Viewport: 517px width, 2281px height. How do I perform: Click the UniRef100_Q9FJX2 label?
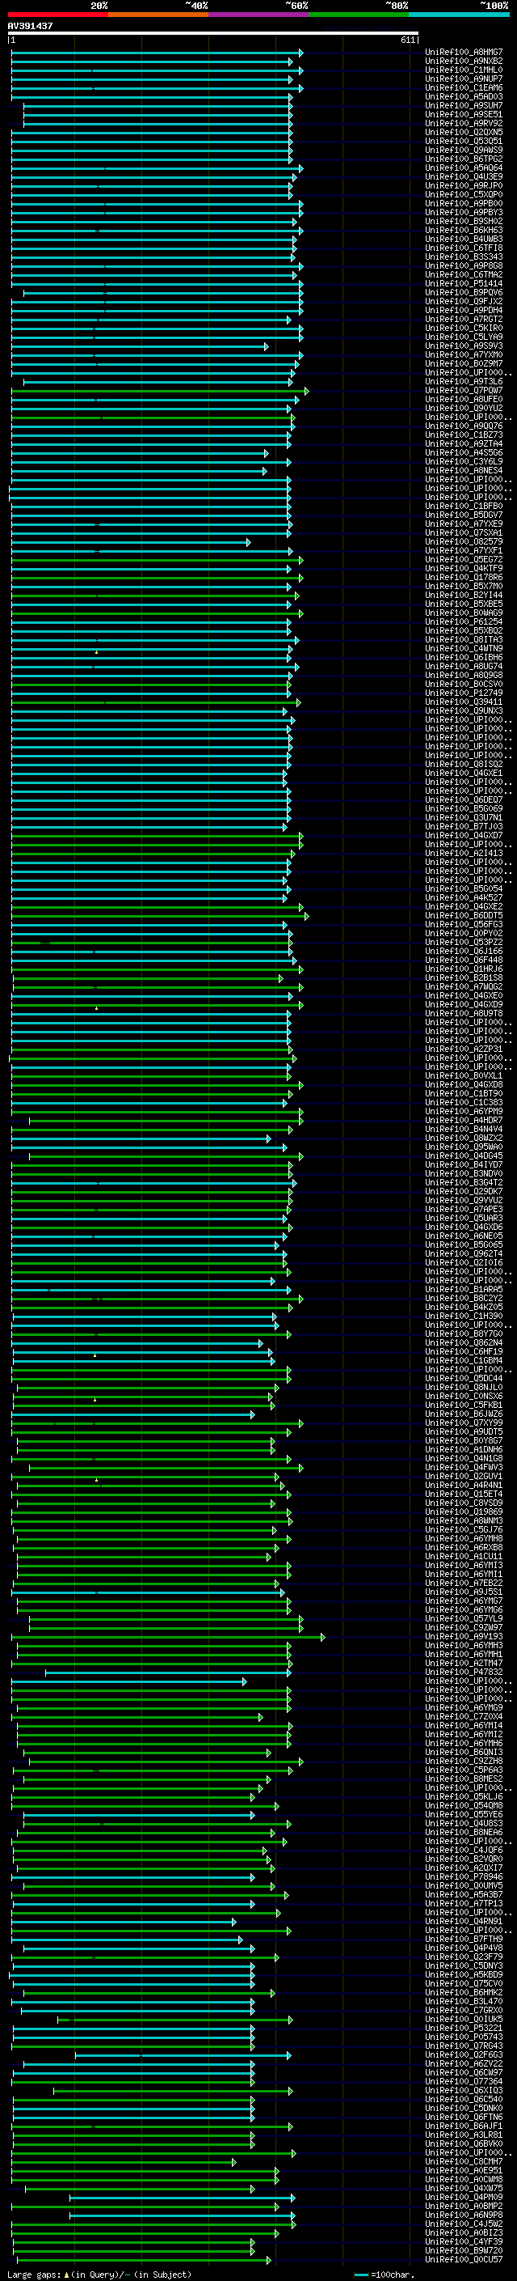coord(464,301)
